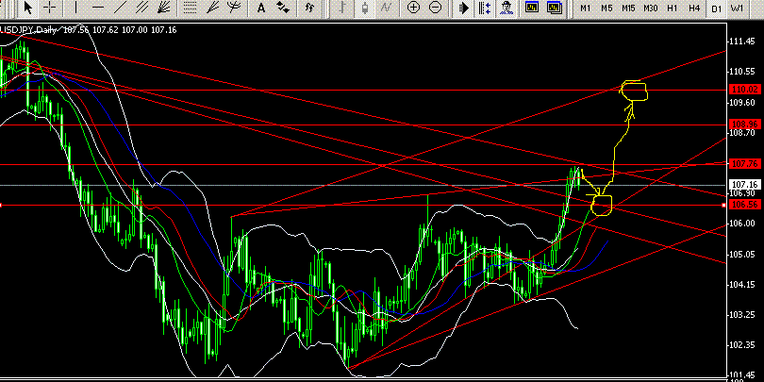The height and width of the screenshot is (382, 764).
Task: Click the 106.56 red price label
Action: coord(745,205)
